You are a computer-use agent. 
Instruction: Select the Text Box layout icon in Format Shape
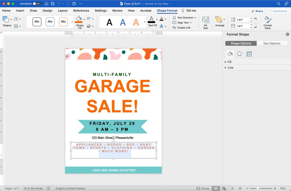(249, 54)
